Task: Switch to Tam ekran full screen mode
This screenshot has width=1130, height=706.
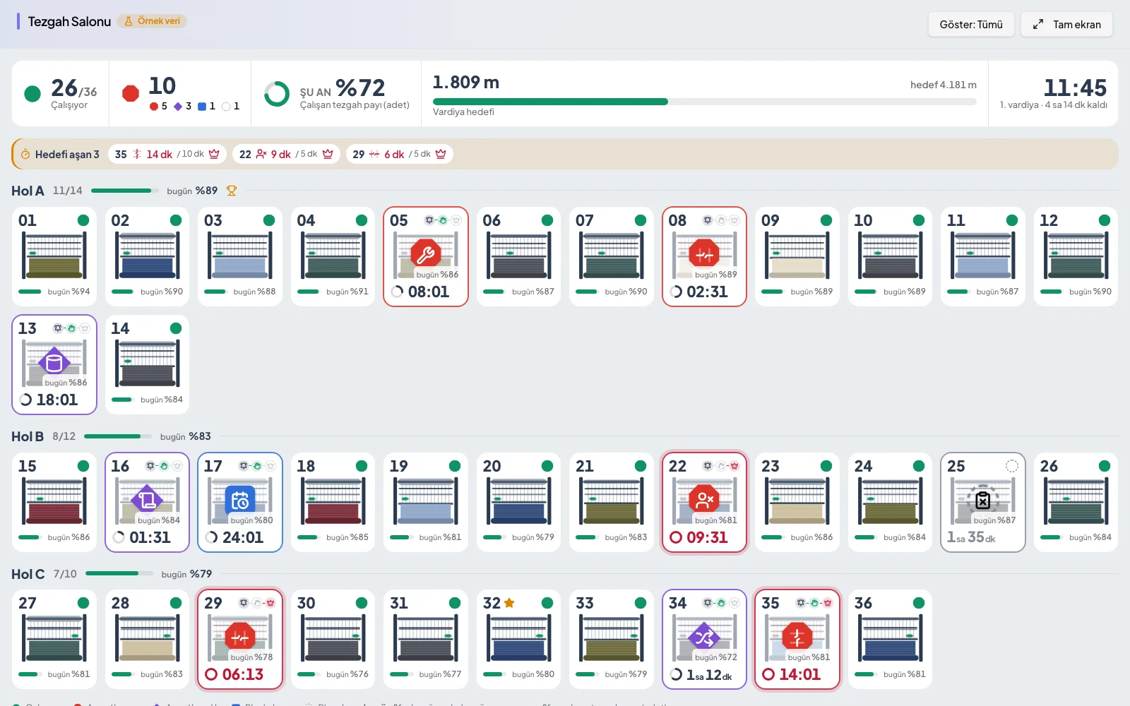Action: (1066, 25)
